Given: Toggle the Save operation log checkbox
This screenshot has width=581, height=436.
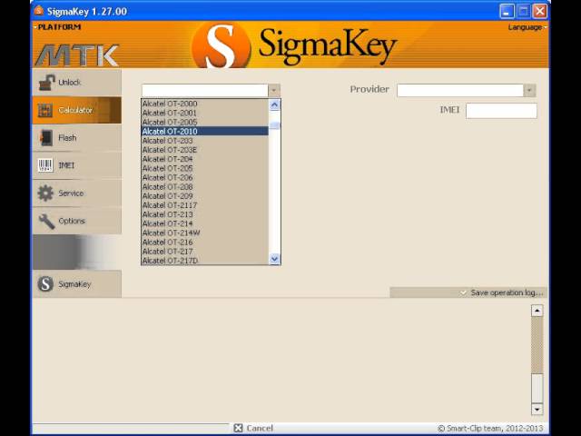Looking at the screenshot, I should pos(464,292).
